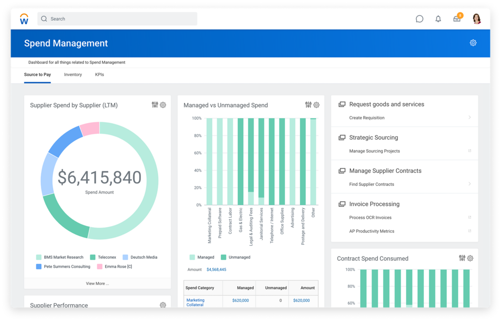Open the chat bubble icon
501x321 pixels.
420,19
